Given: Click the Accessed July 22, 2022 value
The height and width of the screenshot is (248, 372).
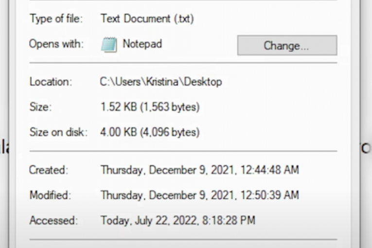Looking at the screenshot, I should [177, 221].
